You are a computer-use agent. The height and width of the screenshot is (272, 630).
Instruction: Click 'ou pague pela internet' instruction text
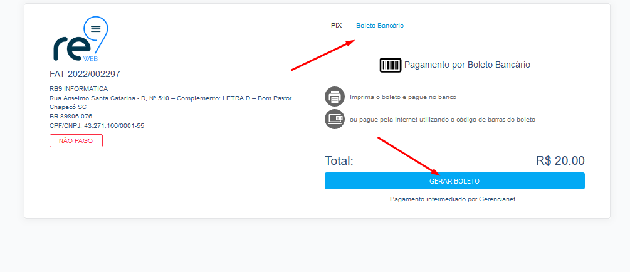coord(443,120)
